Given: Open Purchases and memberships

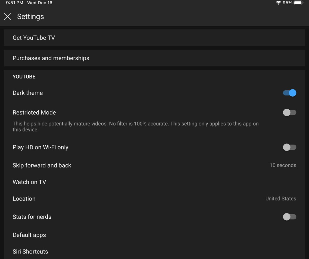Looking at the screenshot, I should point(154,58).
